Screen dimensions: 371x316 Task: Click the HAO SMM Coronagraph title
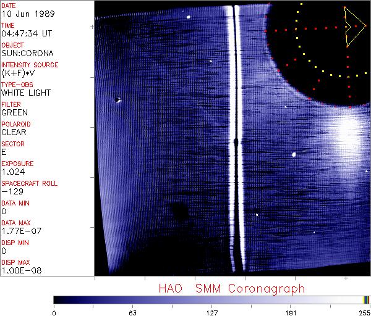click(231, 288)
